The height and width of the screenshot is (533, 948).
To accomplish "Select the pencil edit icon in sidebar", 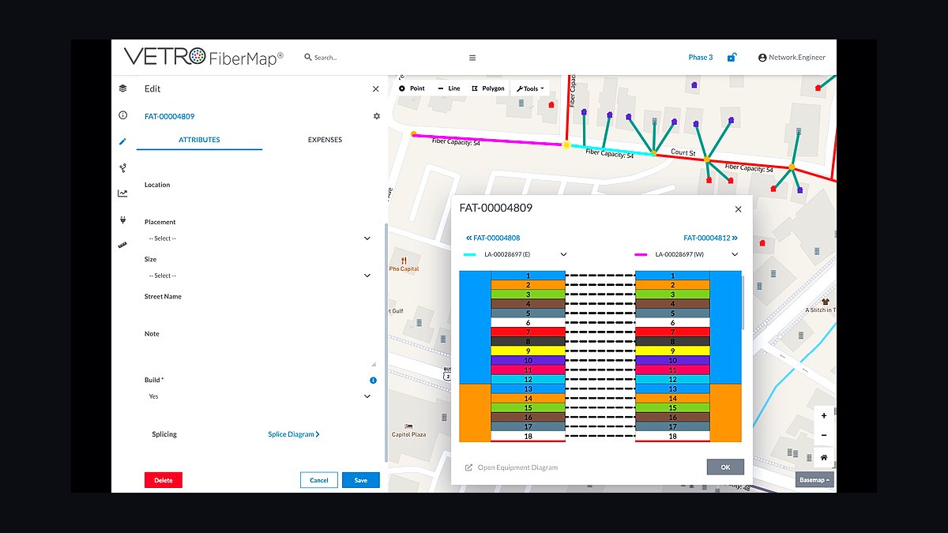I will pyautogui.click(x=122, y=141).
